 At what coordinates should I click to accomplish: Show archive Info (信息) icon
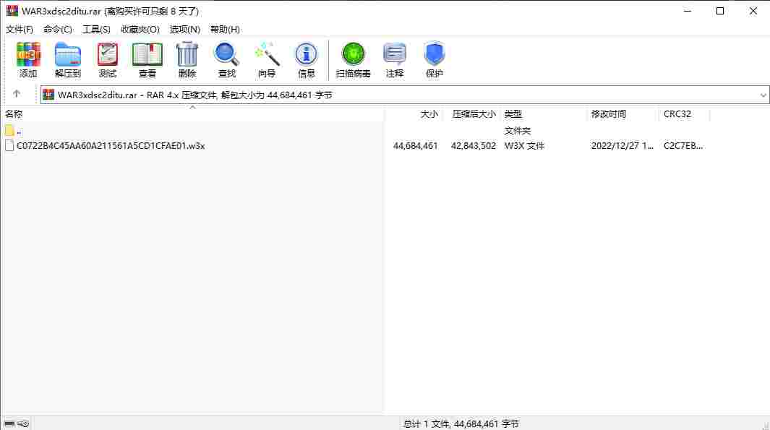(307, 59)
